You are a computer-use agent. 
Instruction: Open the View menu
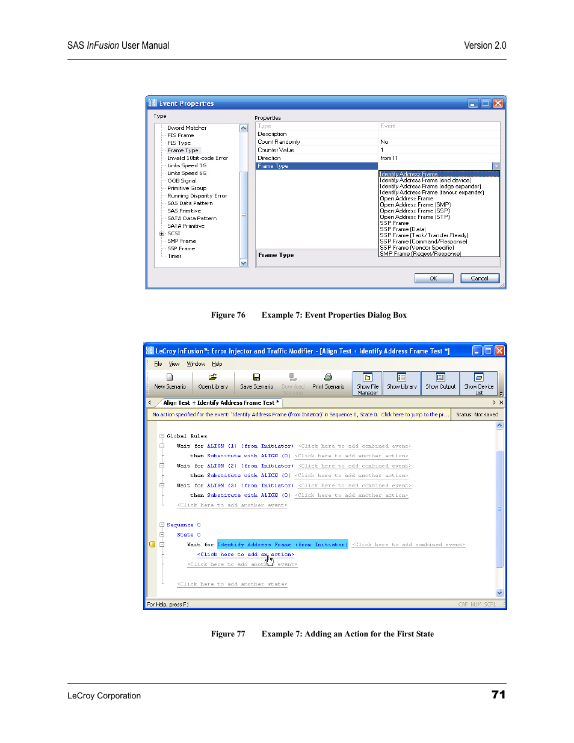pos(174,363)
